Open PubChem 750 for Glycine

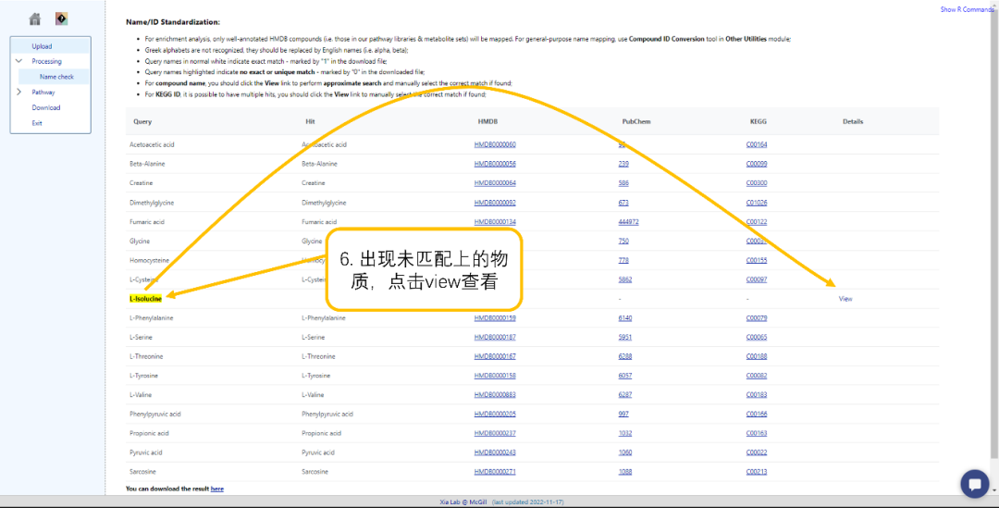click(x=623, y=241)
